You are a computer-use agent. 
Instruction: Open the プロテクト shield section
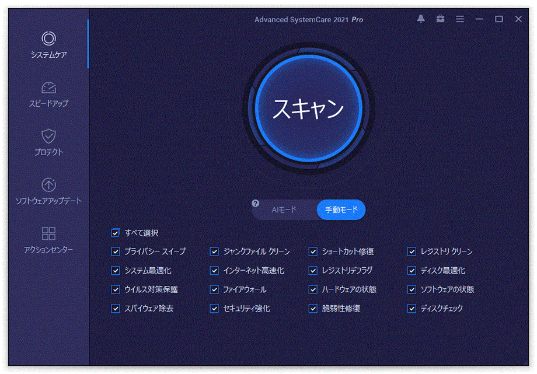coord(48,143)
